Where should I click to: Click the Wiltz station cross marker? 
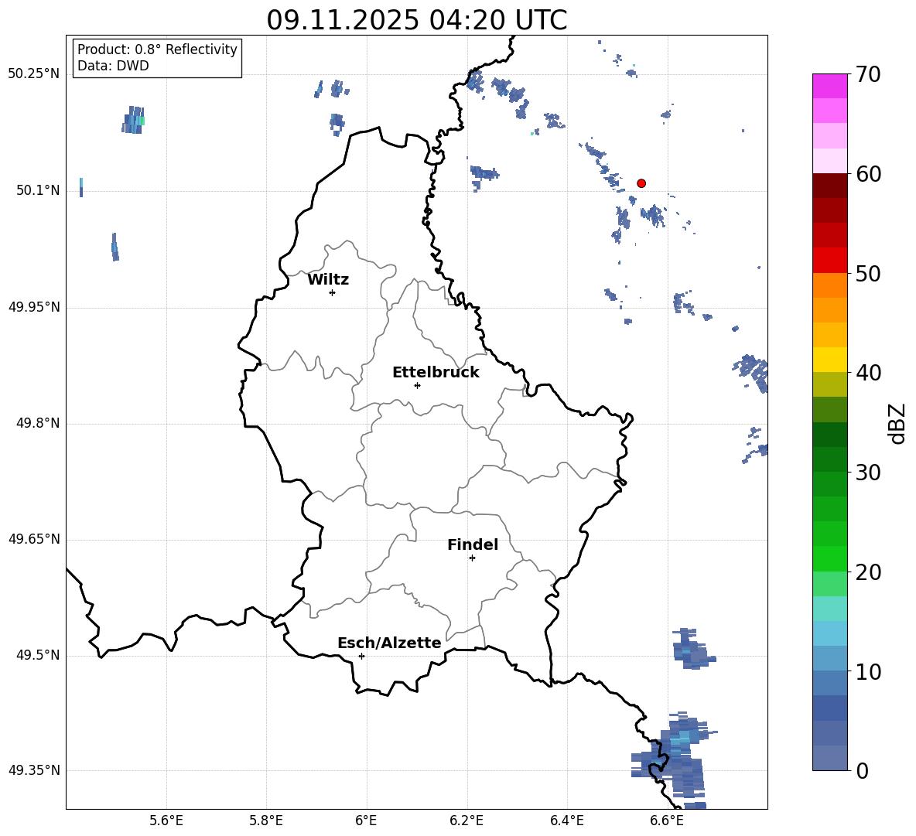coord(333,292)
